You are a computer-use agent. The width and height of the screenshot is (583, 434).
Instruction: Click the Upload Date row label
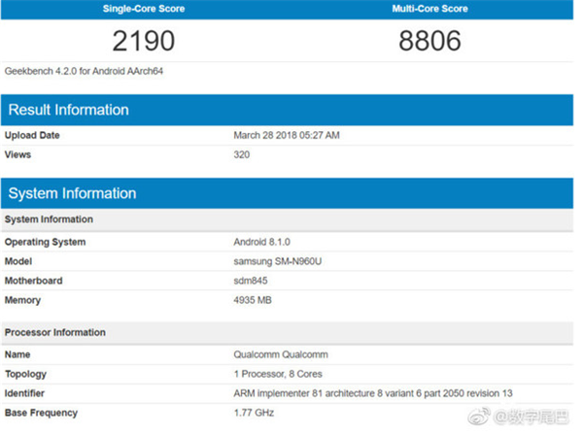(x=32, y=136)
